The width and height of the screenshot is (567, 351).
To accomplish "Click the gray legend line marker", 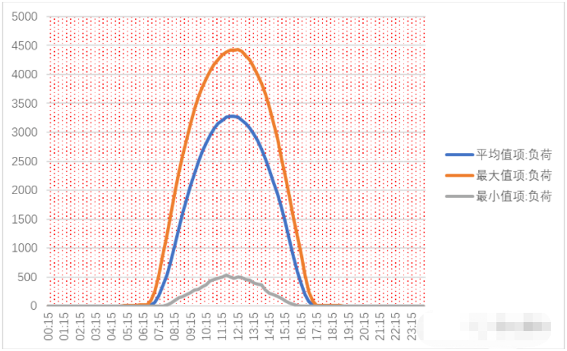I will click(x=459, y=196).
